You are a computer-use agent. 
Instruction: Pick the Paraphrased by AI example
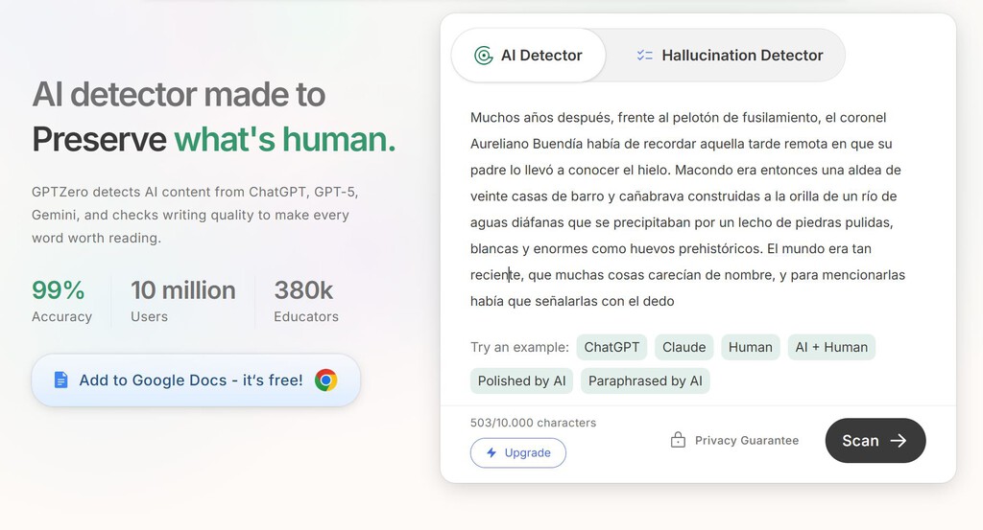(645, 380)
